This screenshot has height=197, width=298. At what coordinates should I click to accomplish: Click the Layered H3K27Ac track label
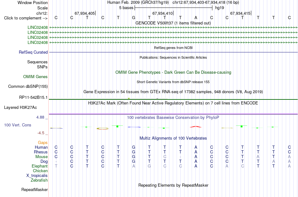pyautogui.click(x=20, y=108)
